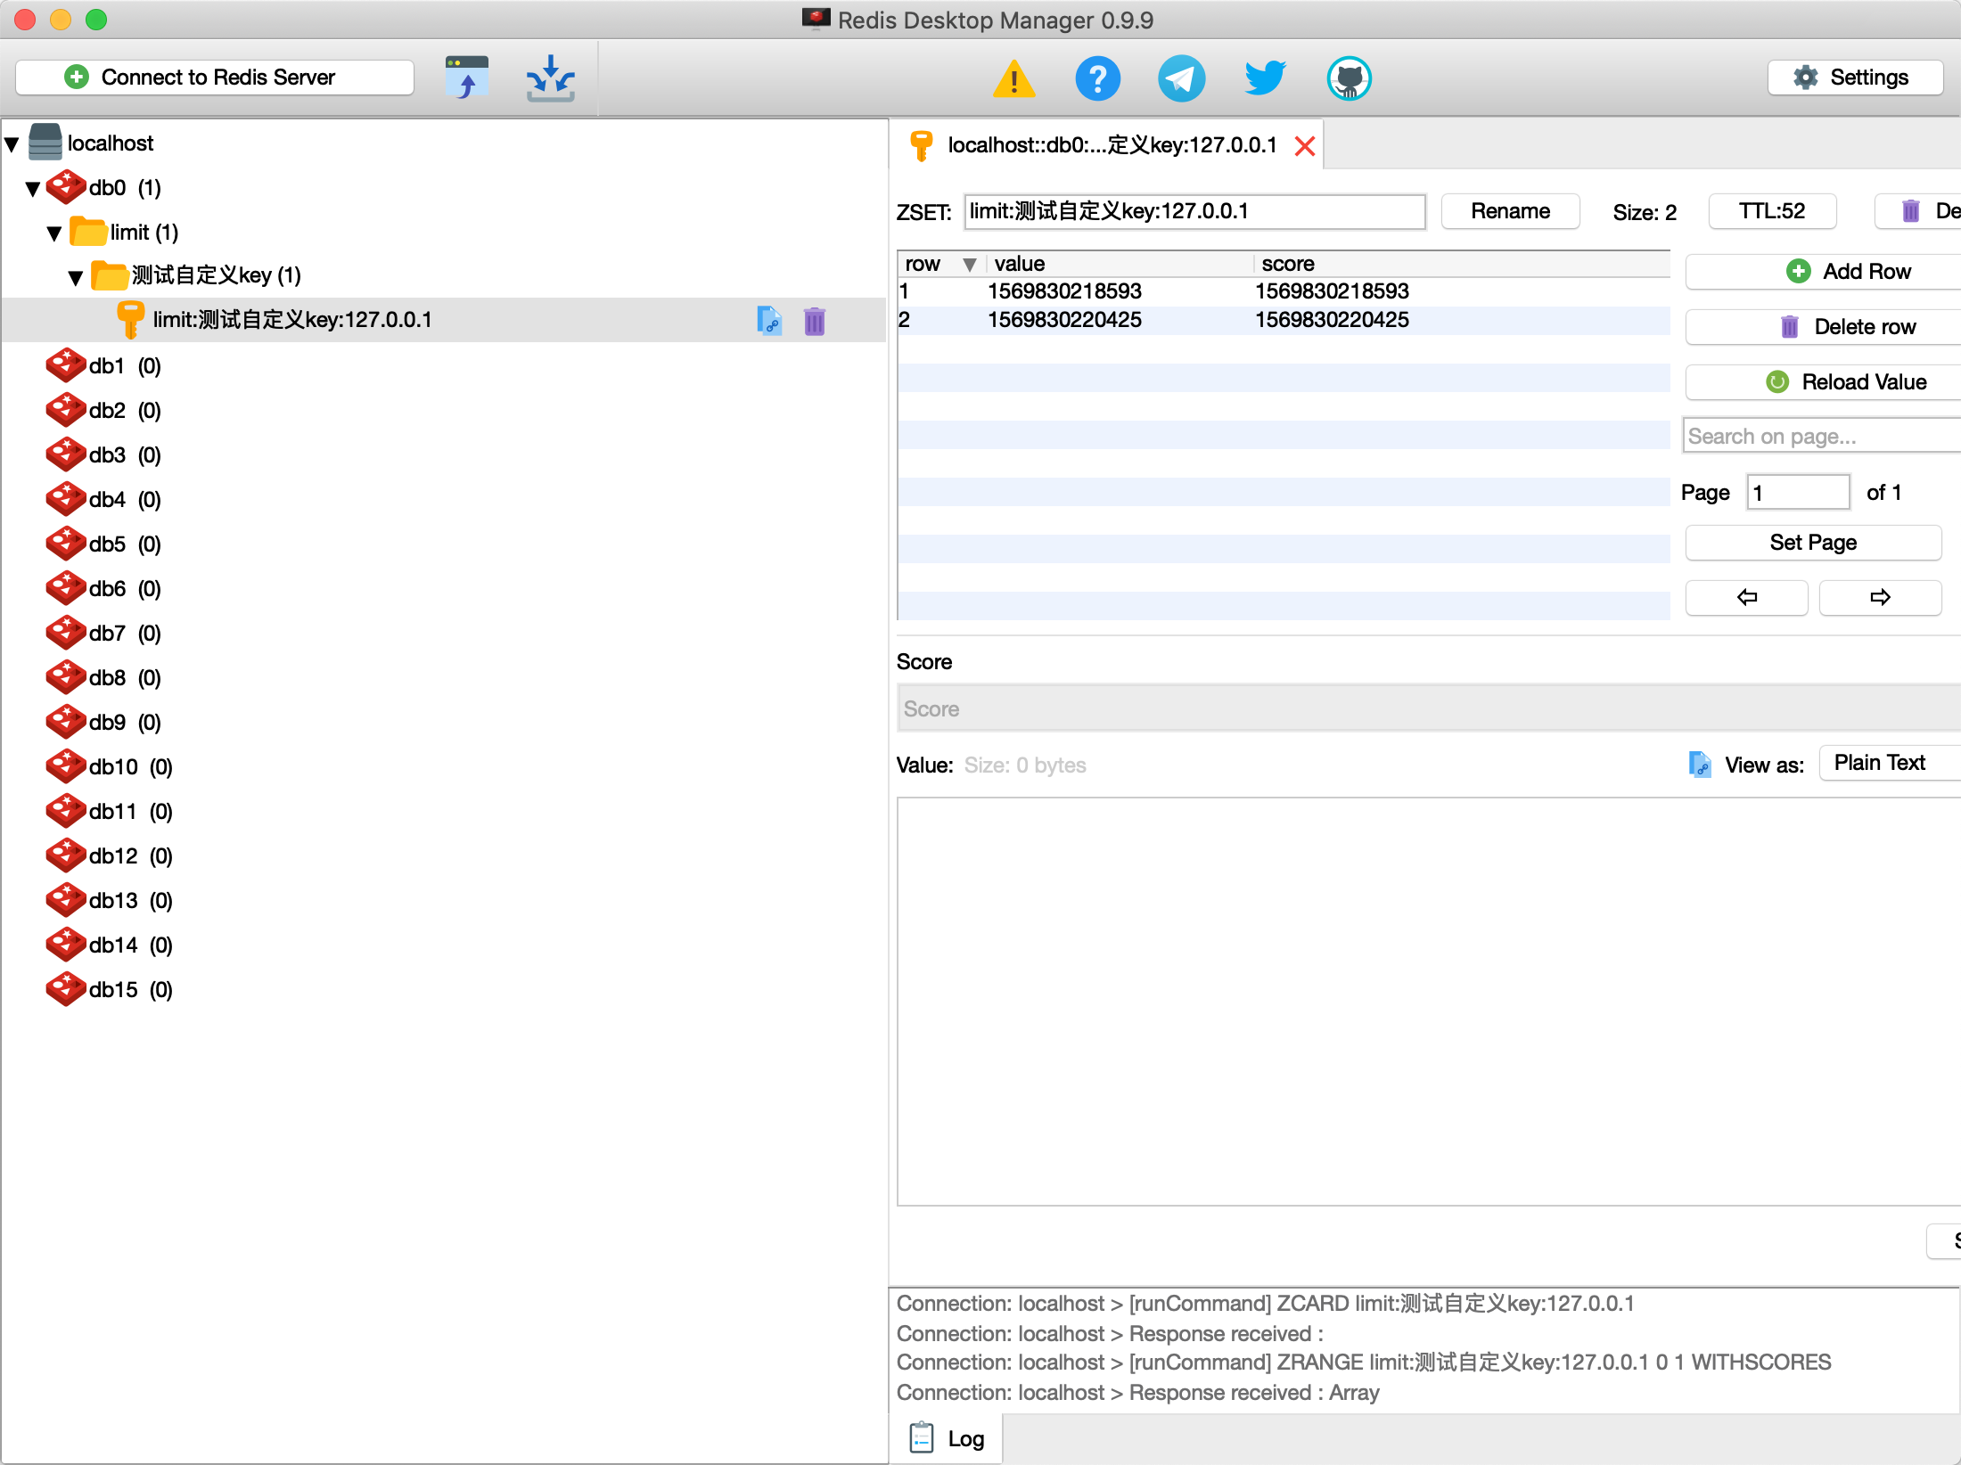Click the 测试自定义key folder icon
This screenshot has height=1465, width=1961.
[x=110, y=275]
